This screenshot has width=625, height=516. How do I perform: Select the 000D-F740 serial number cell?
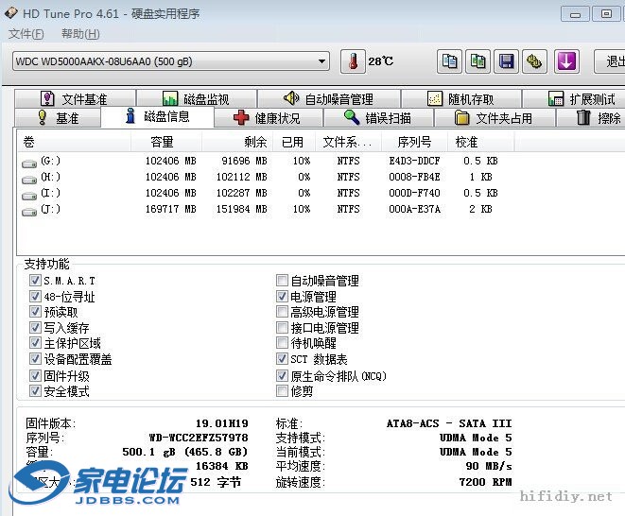point(414,193)
